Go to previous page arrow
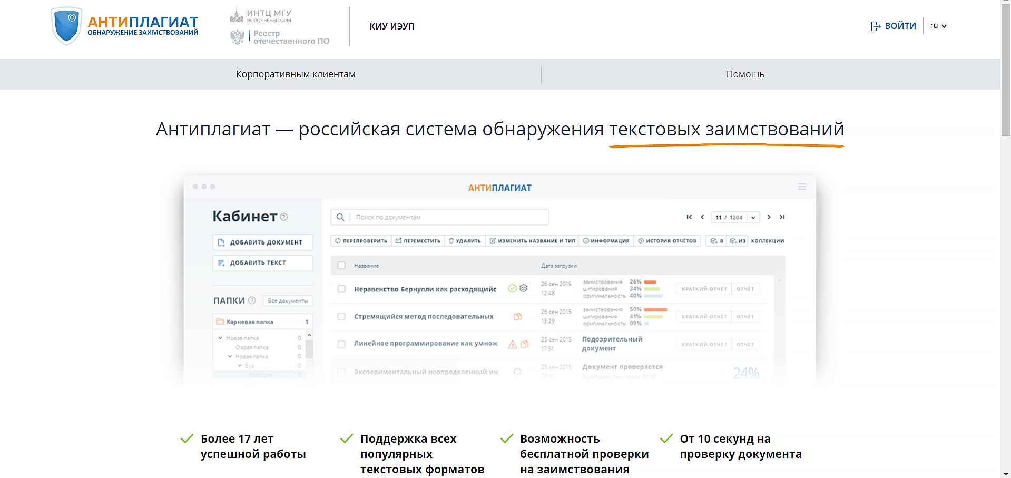Screen dimensions: 1011x478 pyautogui.click(x=702, y=217)
